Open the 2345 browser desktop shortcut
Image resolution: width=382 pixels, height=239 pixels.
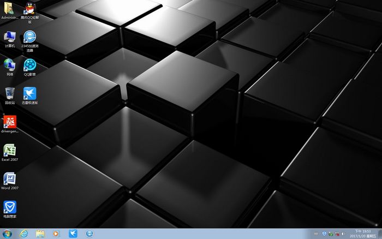[x=29, y=37]
